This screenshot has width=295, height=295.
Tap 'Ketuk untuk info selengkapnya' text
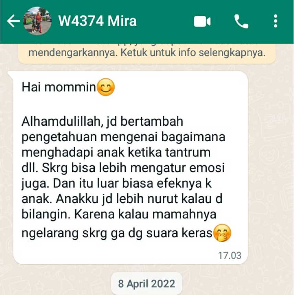click(193, 53)
